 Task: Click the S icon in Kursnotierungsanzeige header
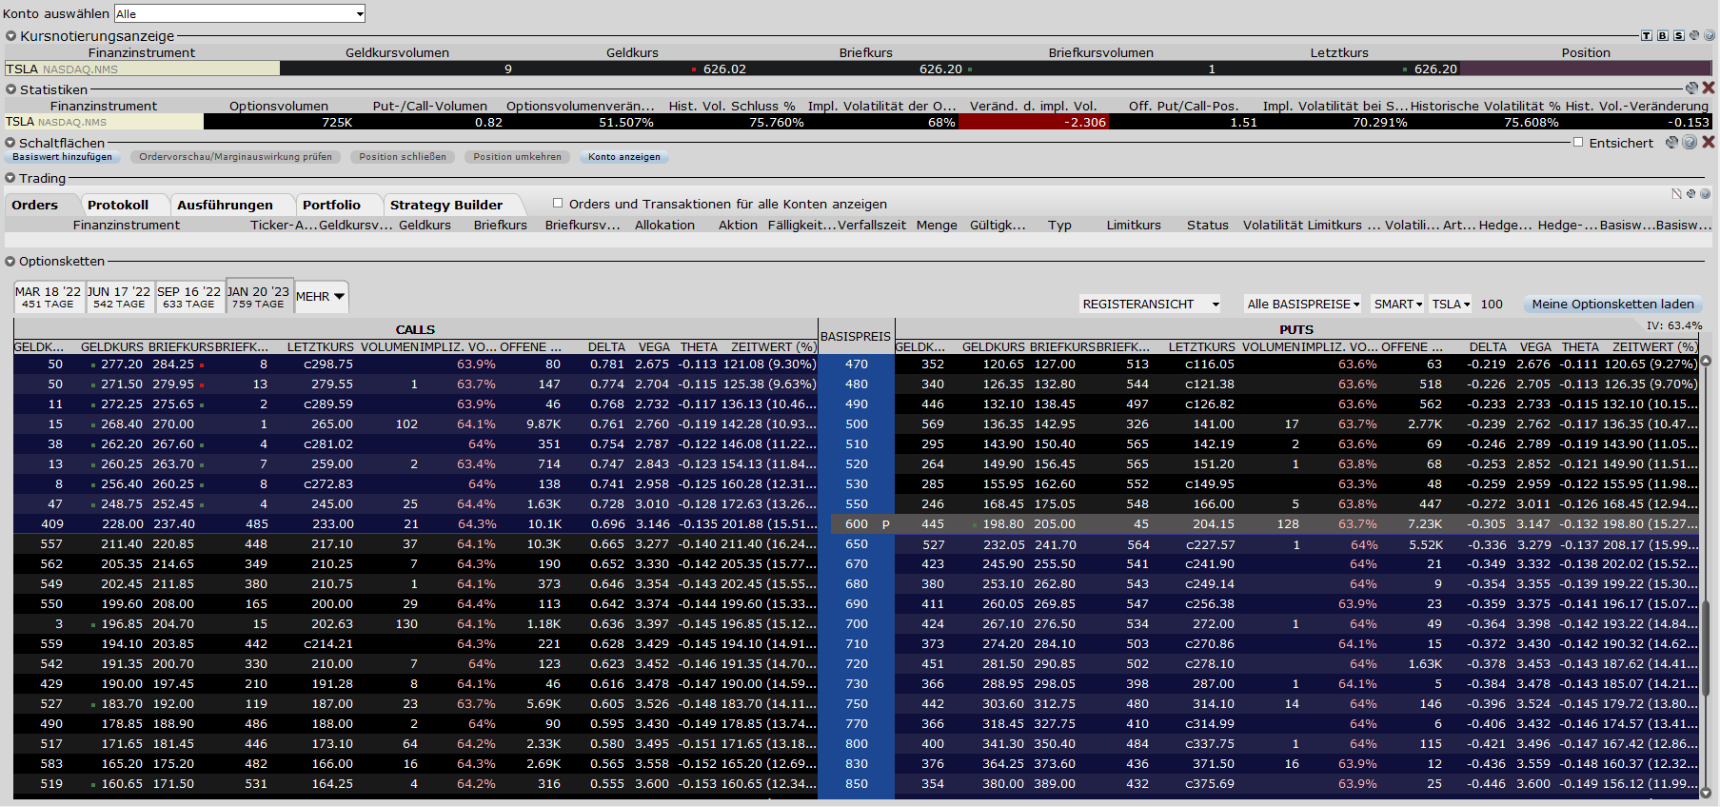1678,35
